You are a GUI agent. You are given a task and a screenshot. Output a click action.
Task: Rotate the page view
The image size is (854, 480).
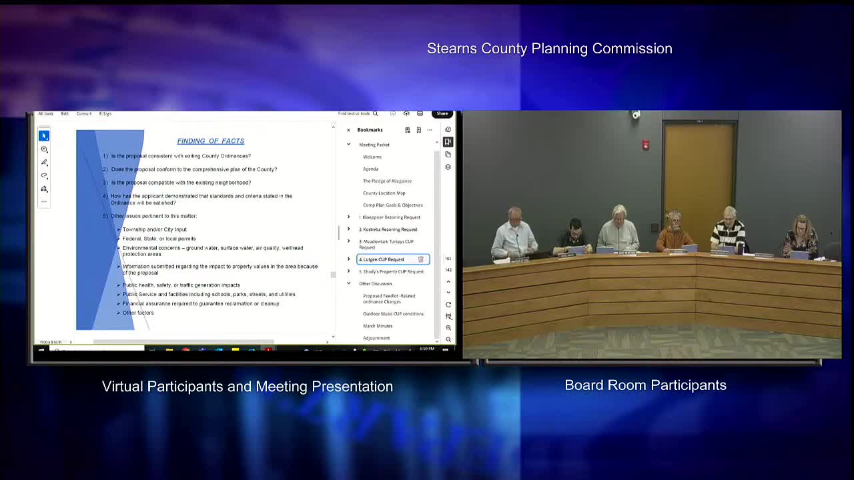pyautogui.click(x=448, y=305)
